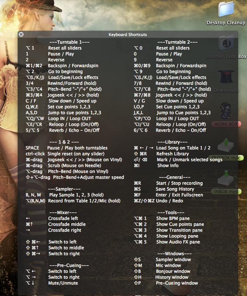The image size is (247, 296).
Task: Click 'Mark / Unmark selected songs' text
Action: (190, 160)
